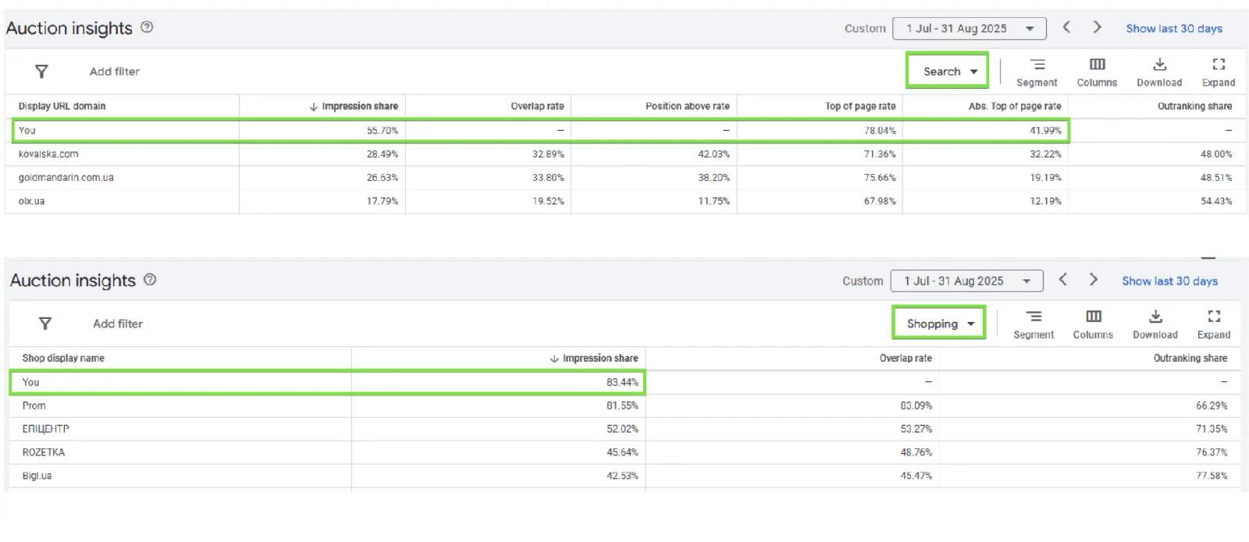The image size is (1249, 542).
Task: Download the Shopping auction insights table
Action: pos(1155,324)
